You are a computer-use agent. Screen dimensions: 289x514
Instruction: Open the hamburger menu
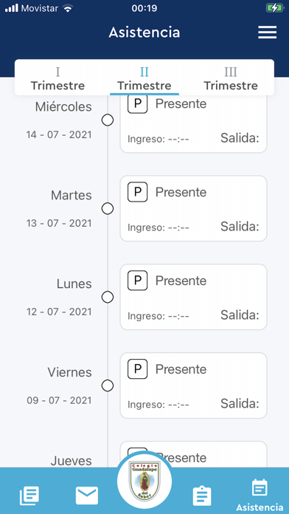coord(267,32)
